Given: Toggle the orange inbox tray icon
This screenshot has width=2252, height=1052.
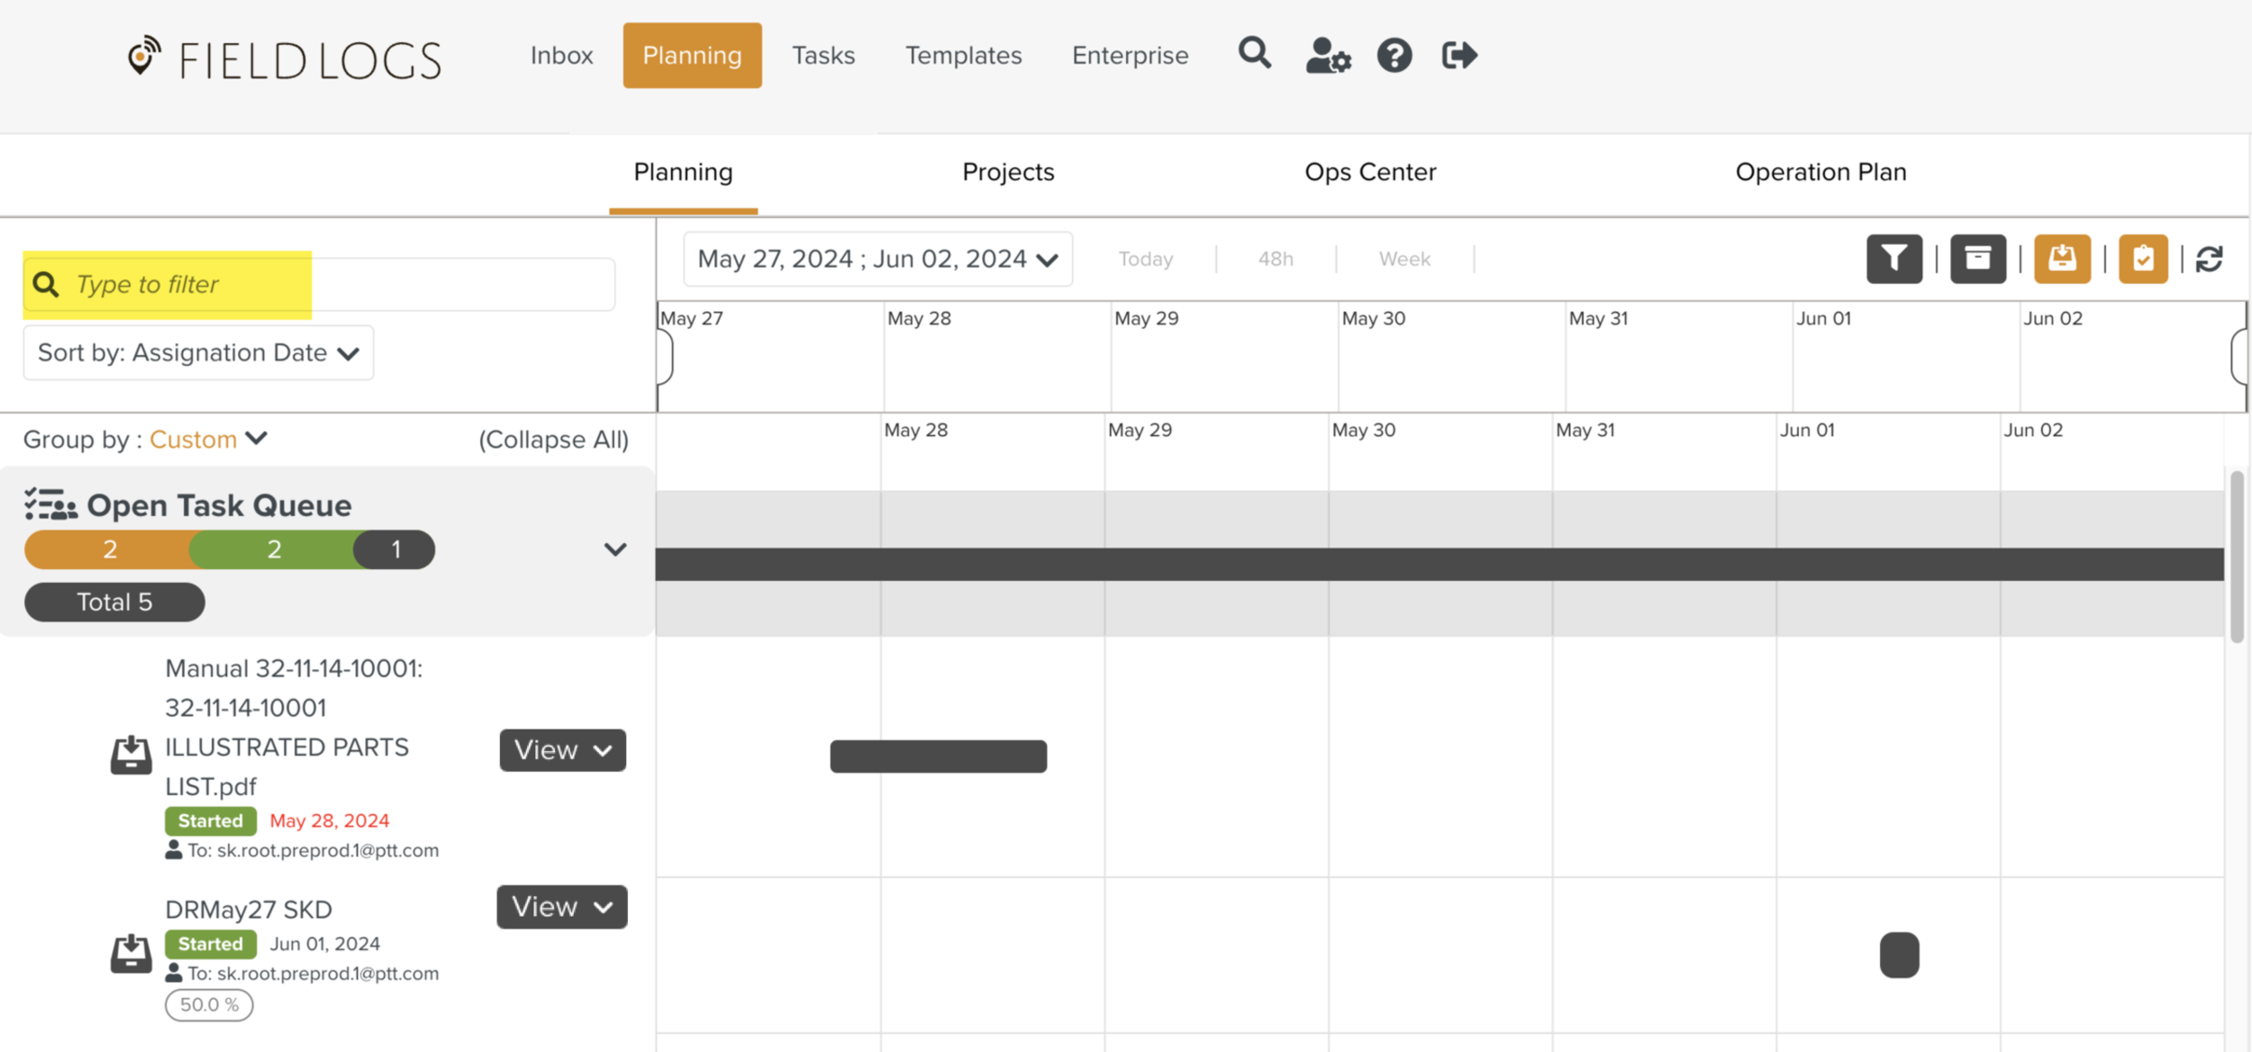Looking at the screenshot, I should coord(2061,259).
